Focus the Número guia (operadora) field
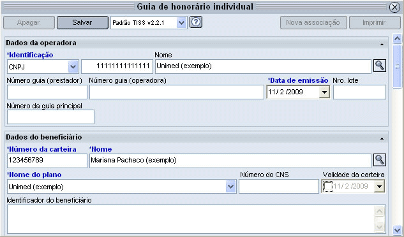 (x=177, y=92)
